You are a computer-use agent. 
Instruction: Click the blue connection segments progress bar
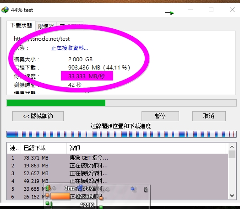pos(121,134)
